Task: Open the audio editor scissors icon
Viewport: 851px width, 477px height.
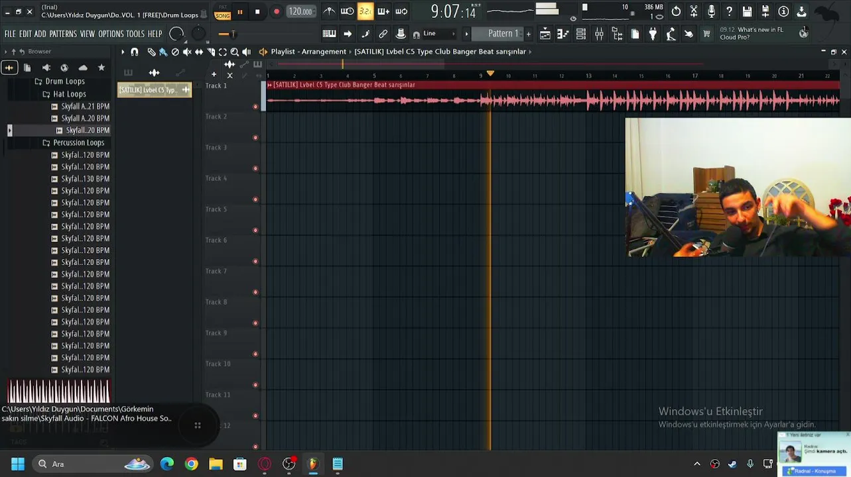Action: 694,11
